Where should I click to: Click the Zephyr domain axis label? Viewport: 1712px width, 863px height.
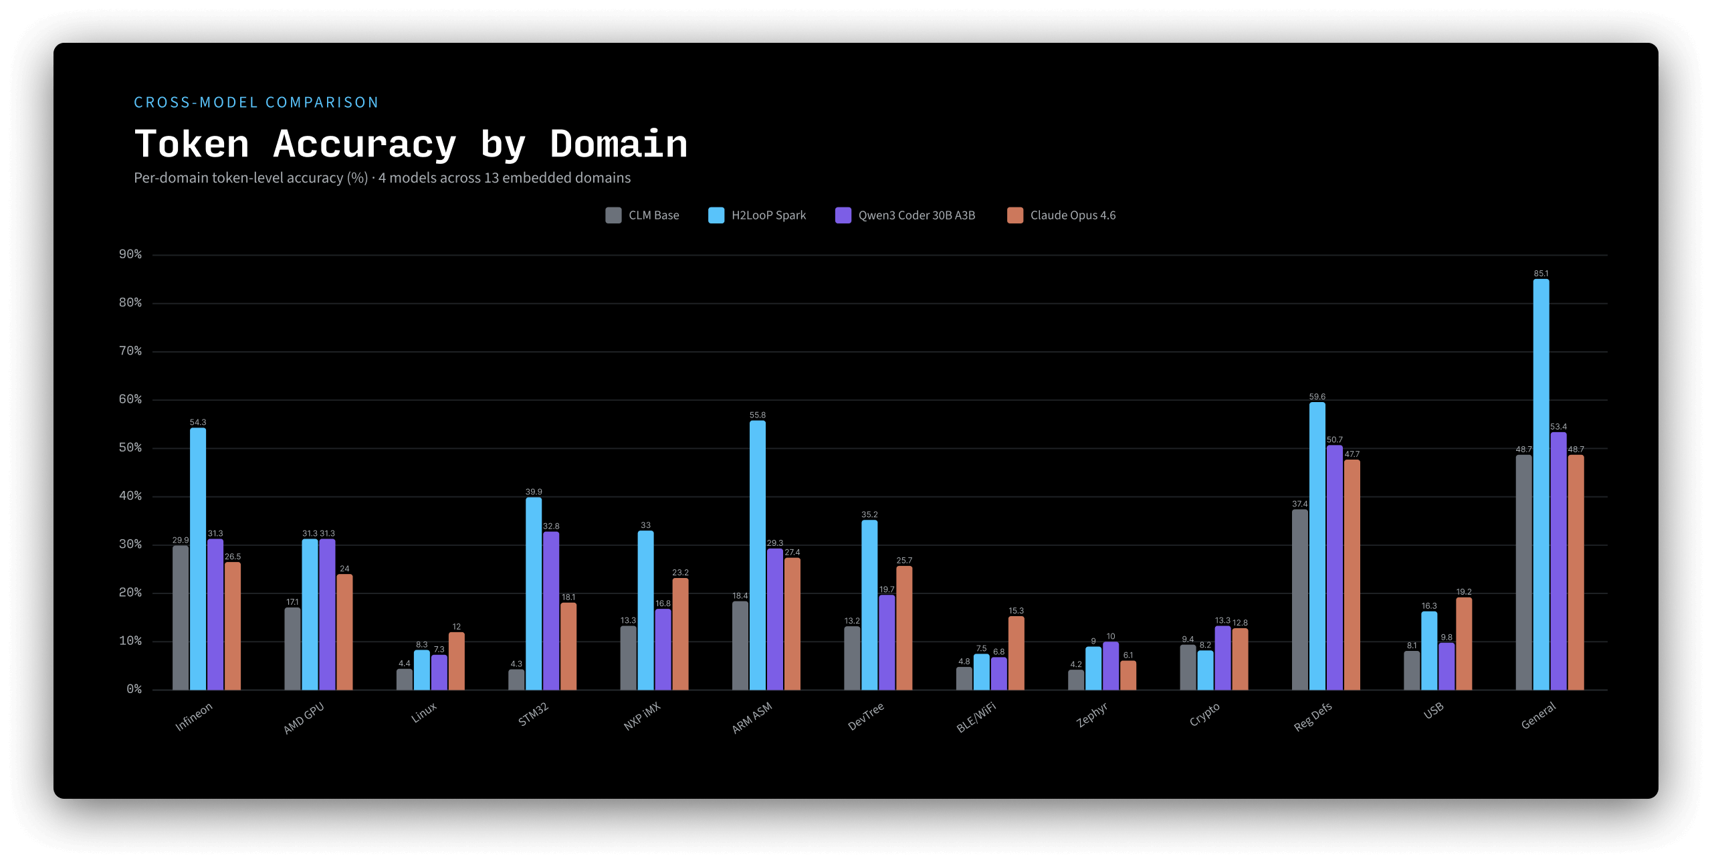tap(1091, 715)
